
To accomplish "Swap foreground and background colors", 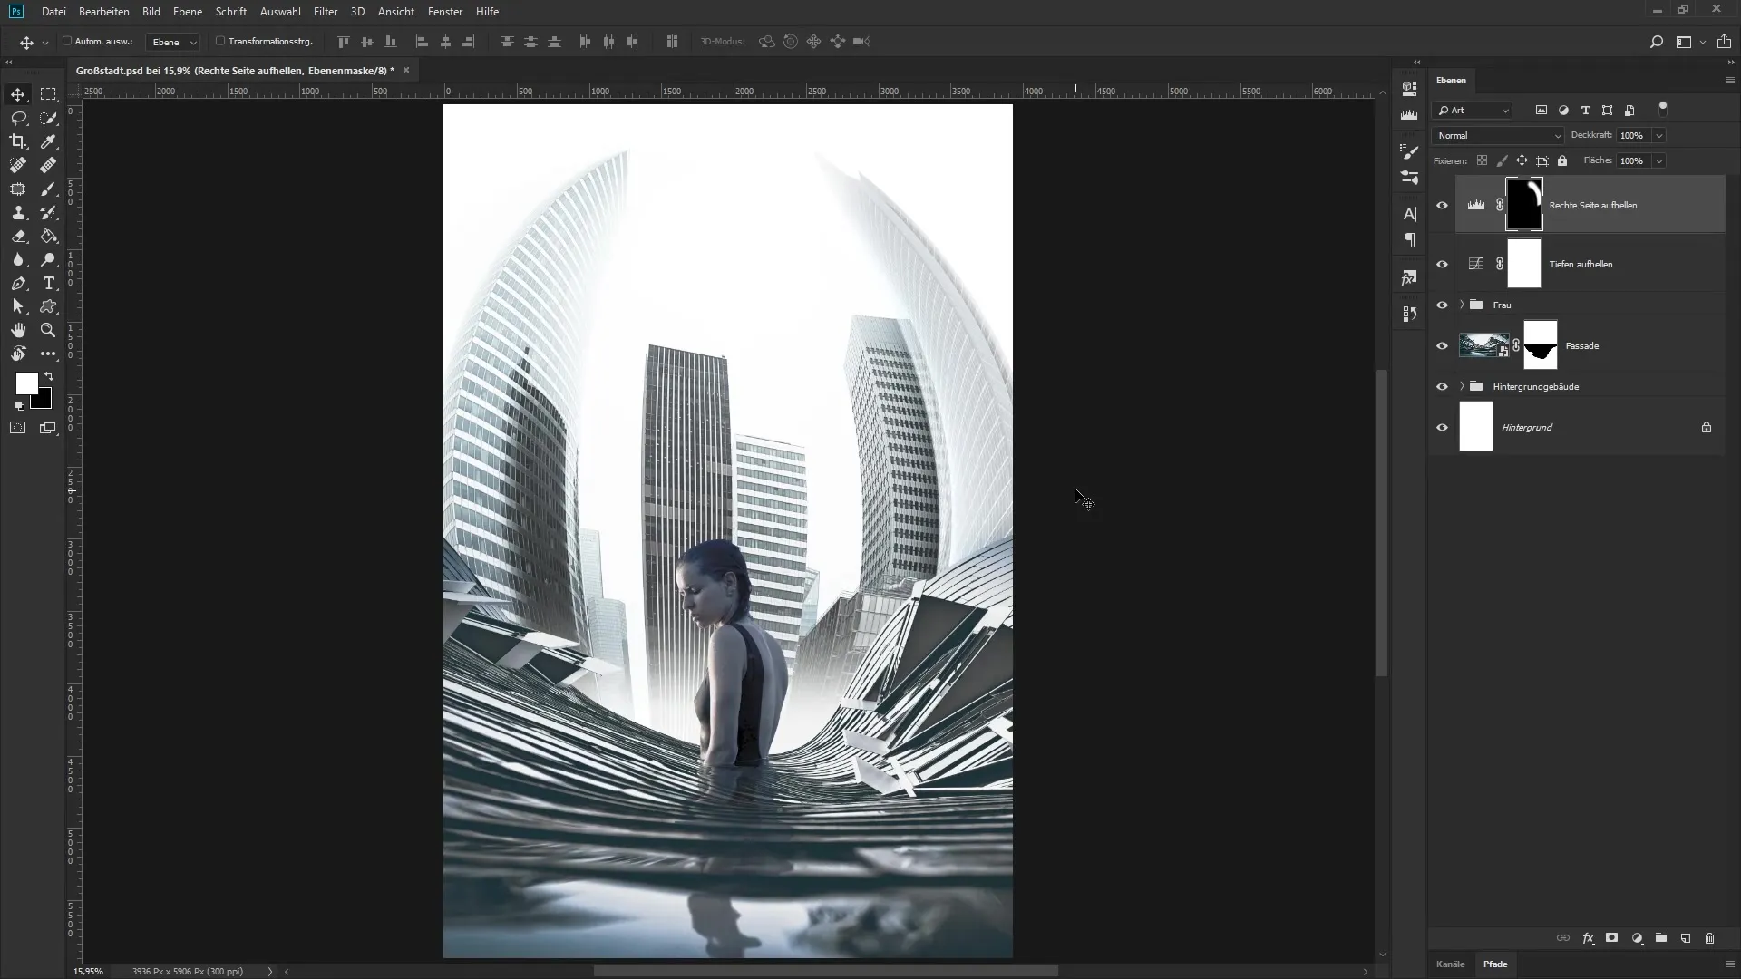I will pos(49,375).
